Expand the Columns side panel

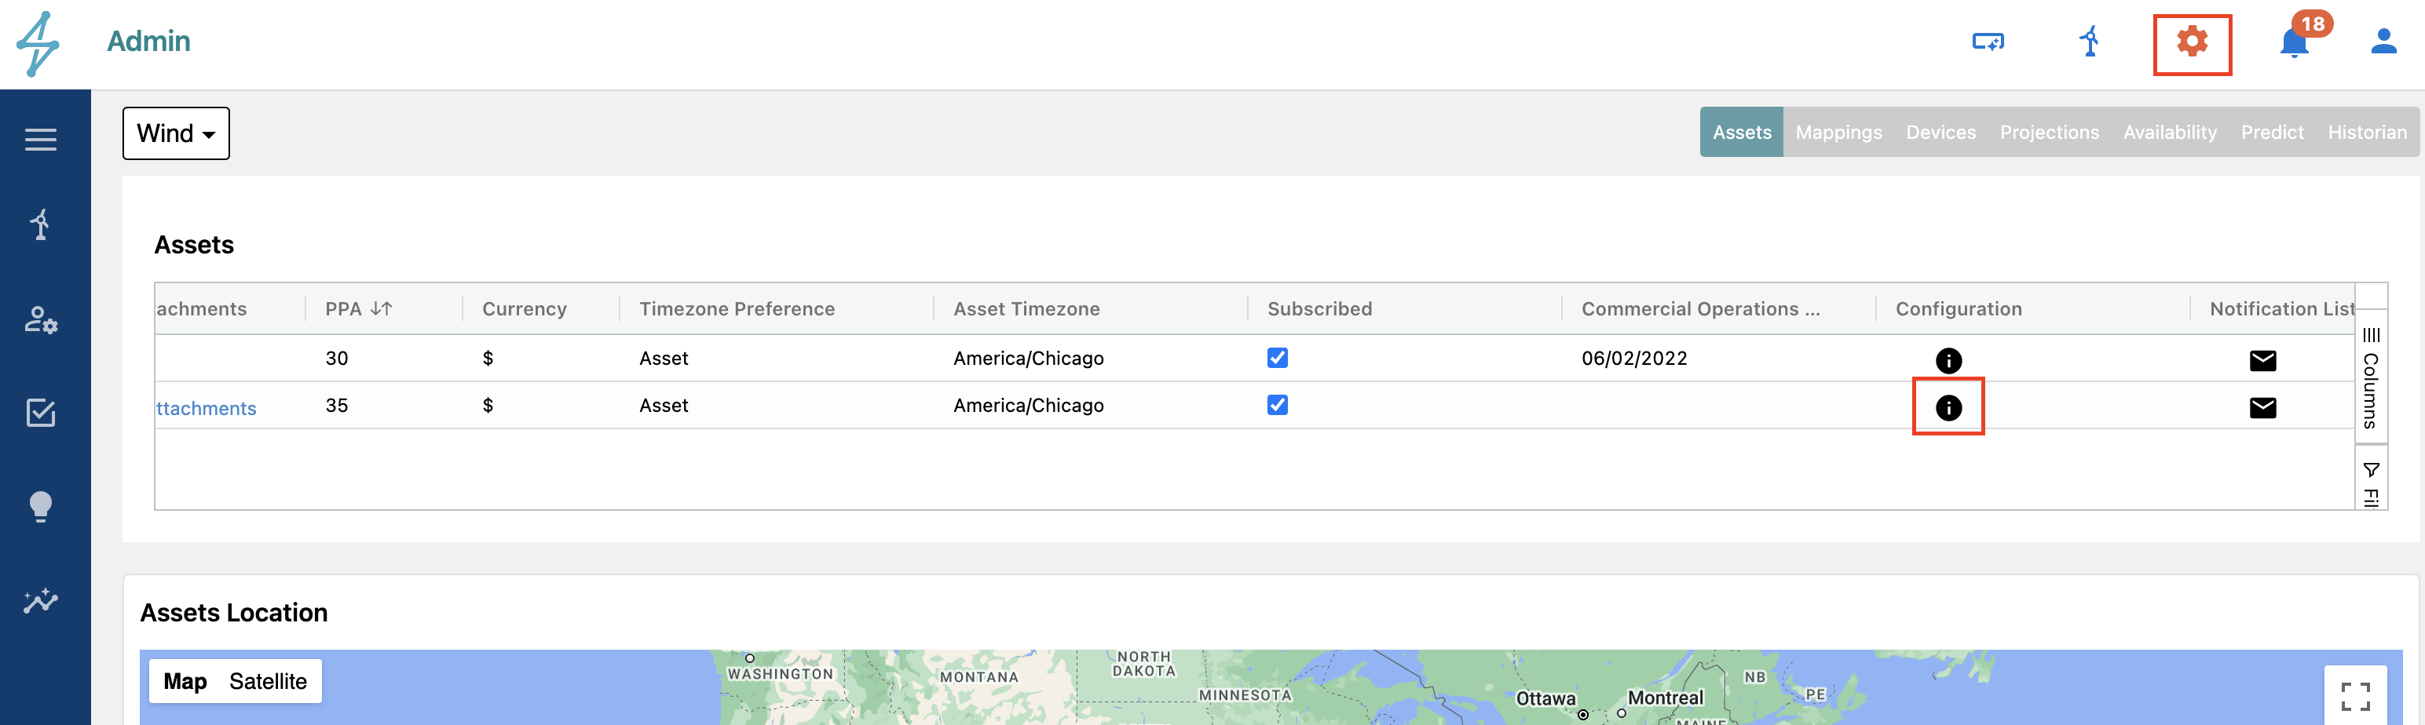[x=2370, y=377]
